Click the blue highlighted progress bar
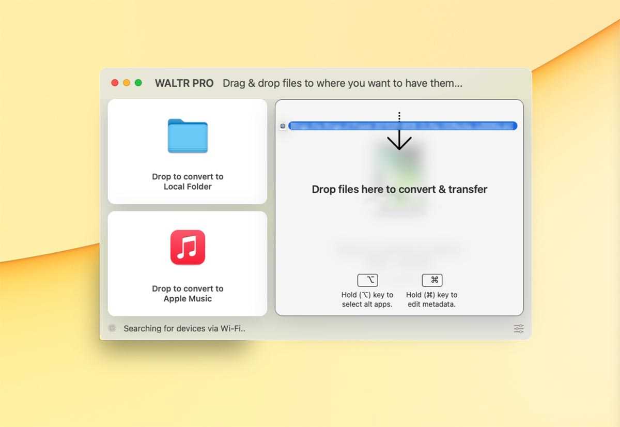This screenshot has width=620, height=427. (403, 126)
